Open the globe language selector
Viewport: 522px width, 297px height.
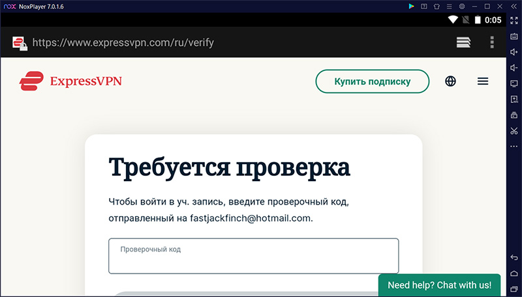click(x=450, y=81)
